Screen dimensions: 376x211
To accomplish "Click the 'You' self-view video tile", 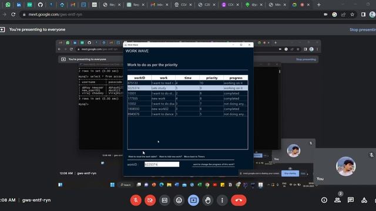I will (x=345, y=166).
